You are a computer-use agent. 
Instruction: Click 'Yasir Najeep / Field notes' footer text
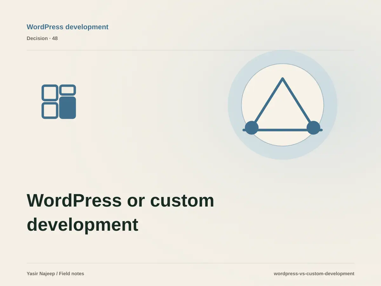55,274
